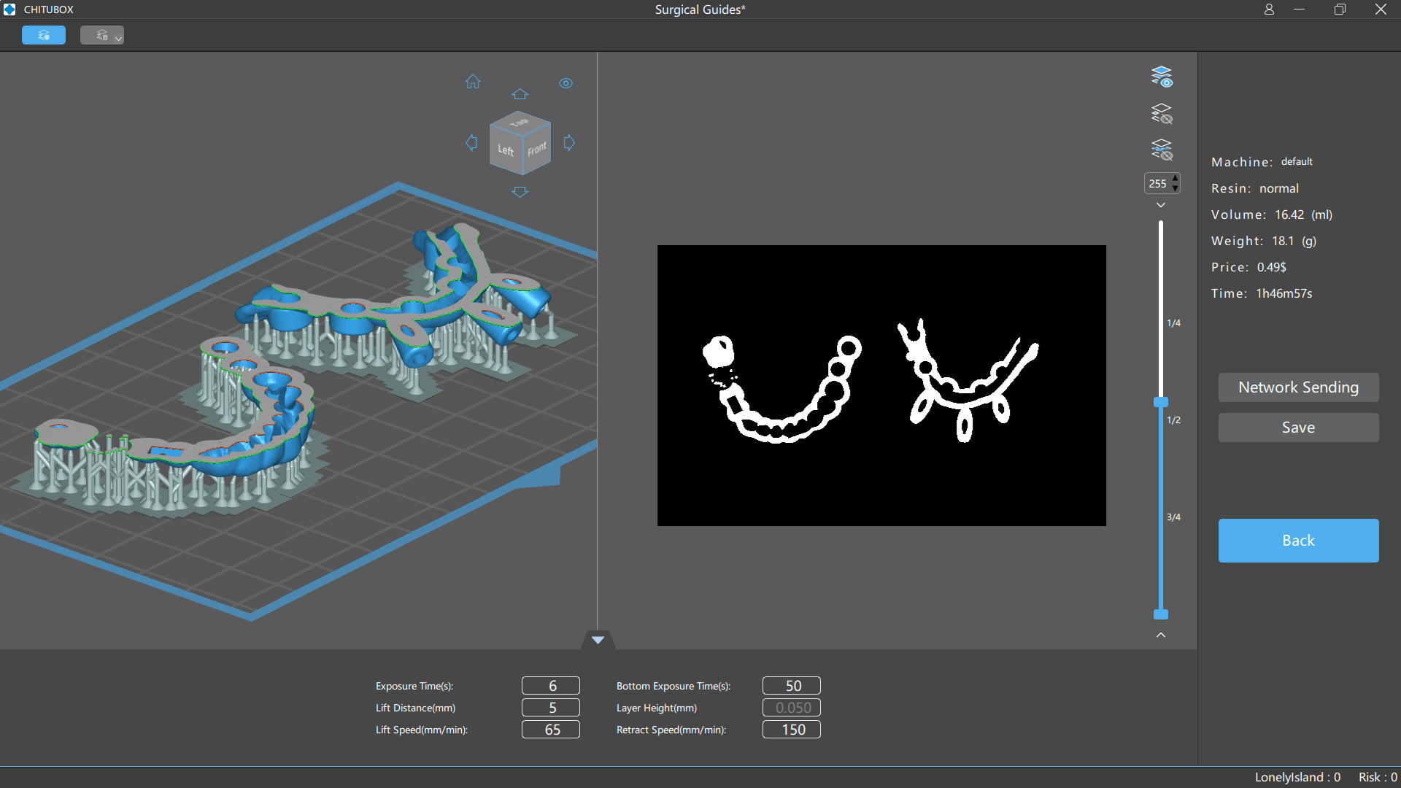The width and height of the screenshot is (1401, 788).
Task: Click the home view icon
Action: pos(473,82)
